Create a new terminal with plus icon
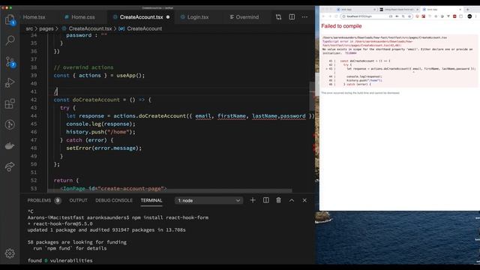Viewport: 480px width, 270px height. (253, 200)
